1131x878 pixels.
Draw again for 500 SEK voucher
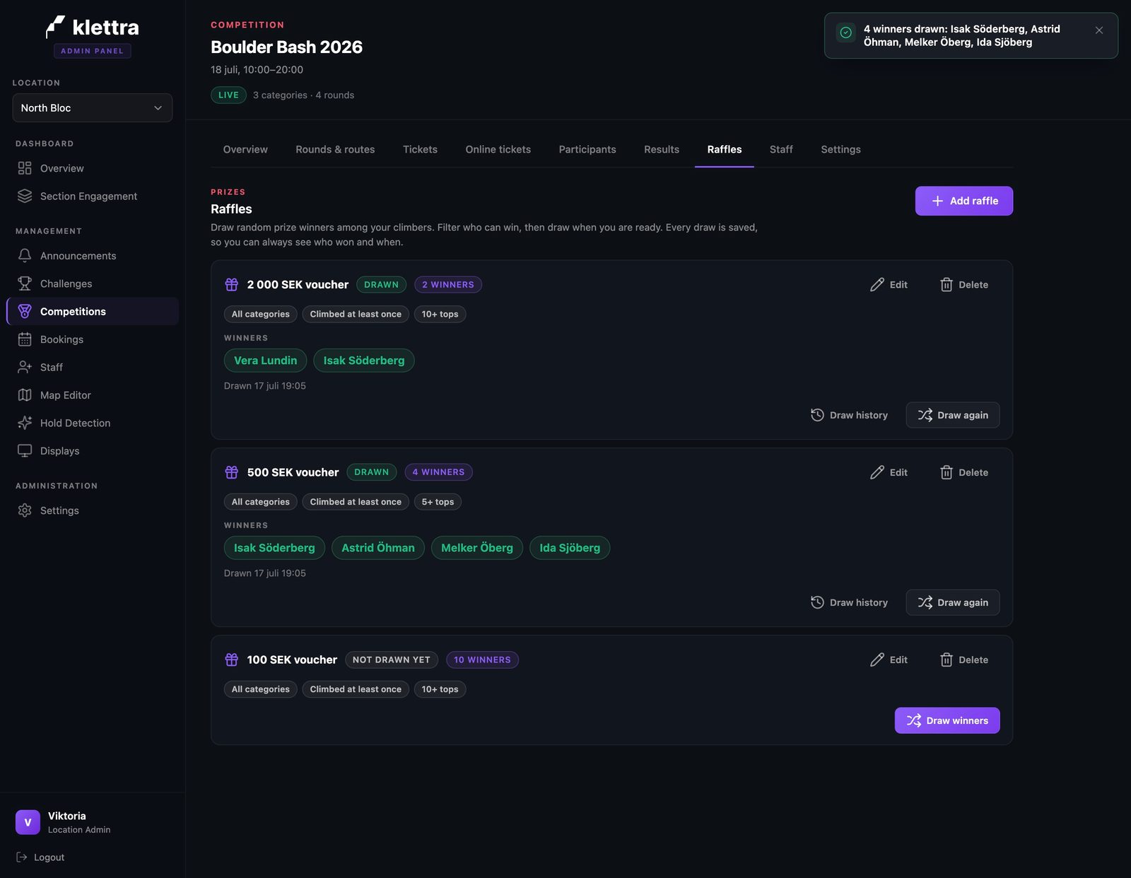tap(953, 602)
